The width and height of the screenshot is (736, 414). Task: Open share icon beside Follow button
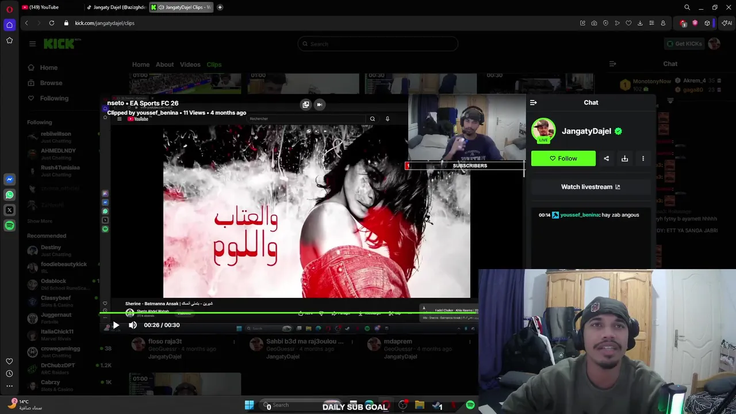606,158
